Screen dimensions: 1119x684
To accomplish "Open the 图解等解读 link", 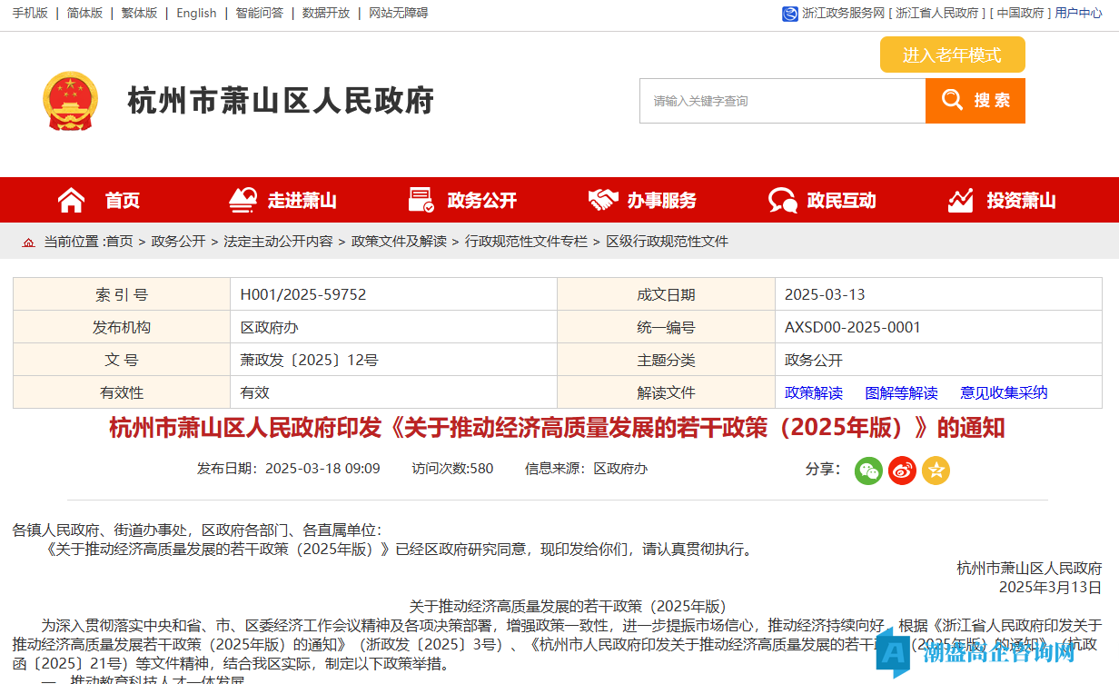I will pos(901,392).
